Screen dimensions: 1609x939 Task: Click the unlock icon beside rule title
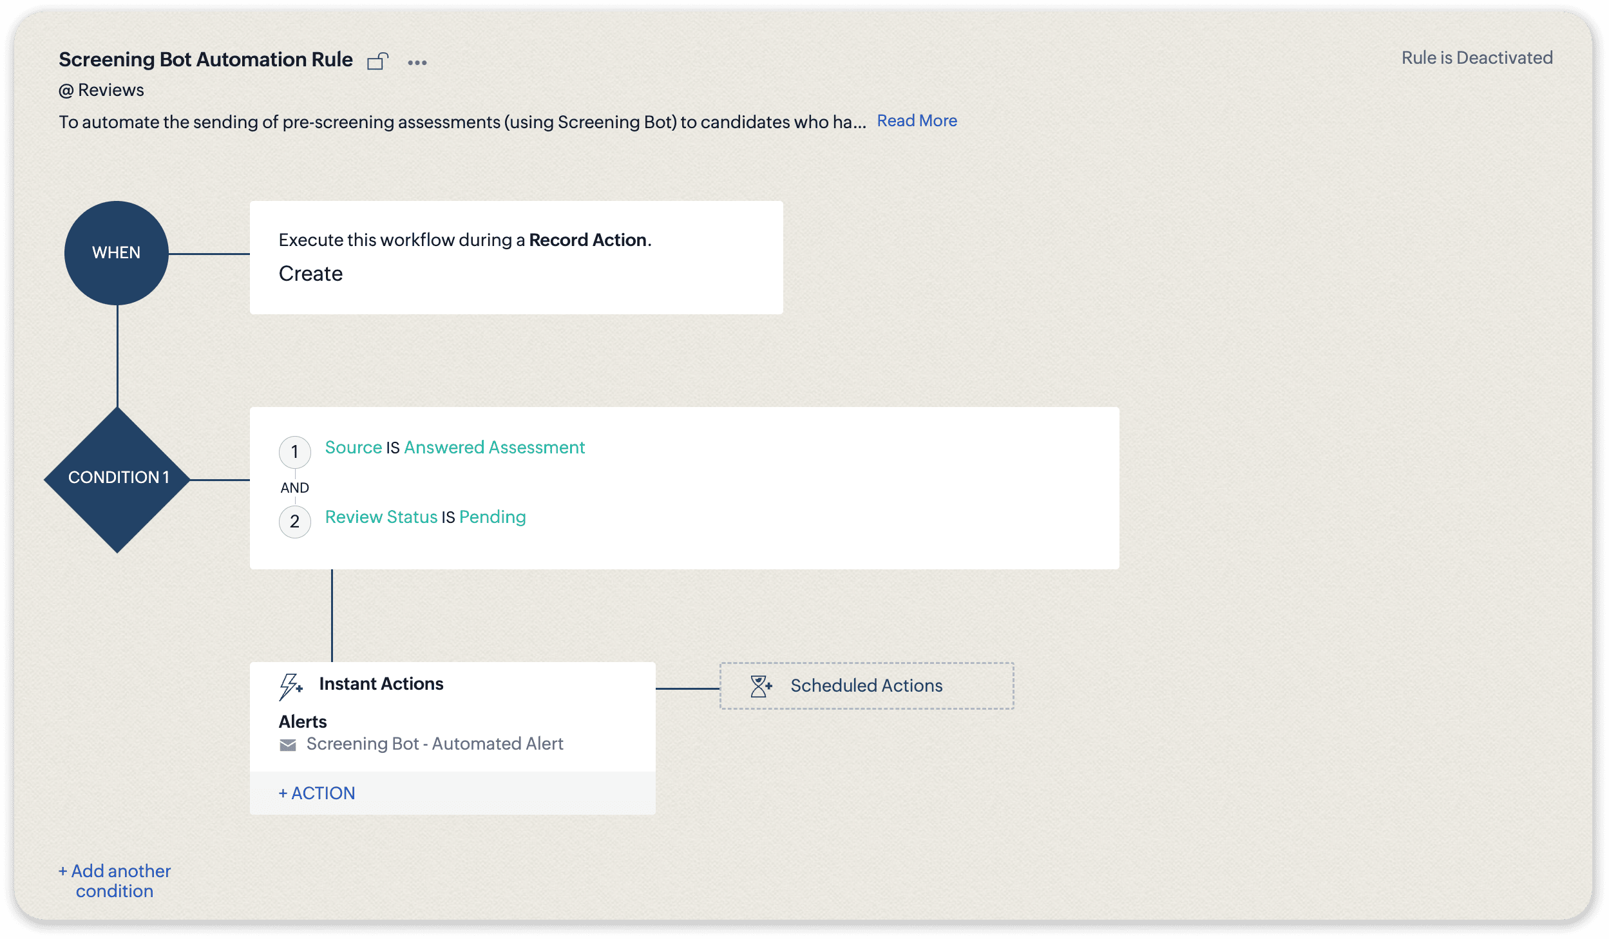pos(377,61)
